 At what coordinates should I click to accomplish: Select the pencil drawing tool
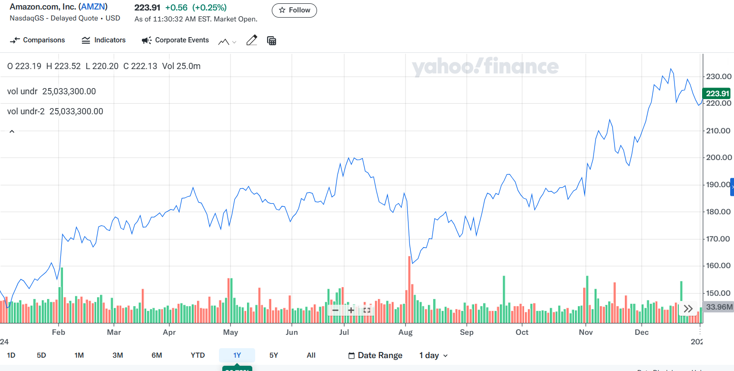coord(252,40)
